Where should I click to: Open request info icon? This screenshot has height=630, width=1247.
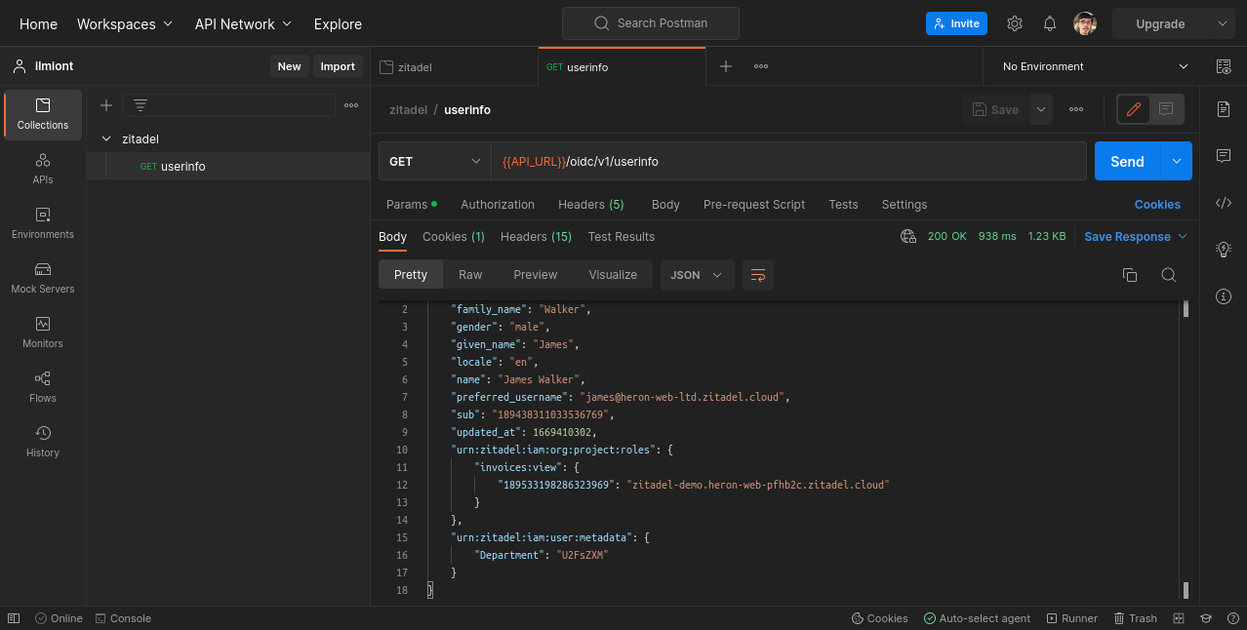click(1224, 296)
